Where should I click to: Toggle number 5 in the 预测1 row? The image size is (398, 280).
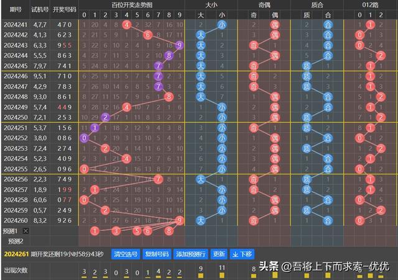[x=137, y=231]
